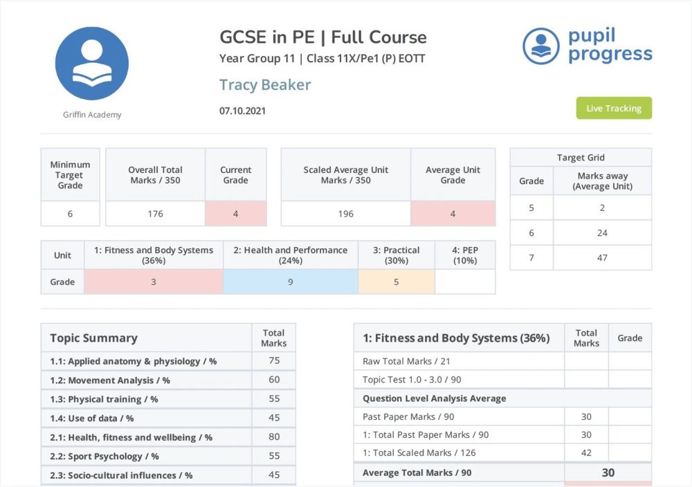The width and height of the screenshot is (692, 487).
Task: Select grade 7 row in Target Grid
Action: (581, 257)
